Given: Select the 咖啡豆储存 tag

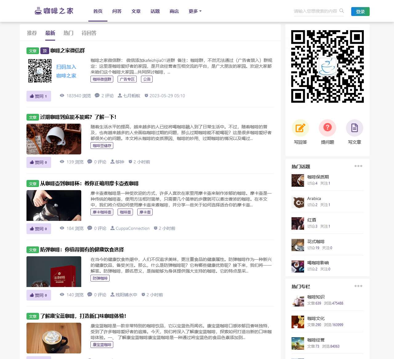Looking at the screenshot, I should pyautogui.click(x=102, y=146).
